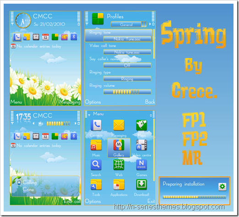
Task: Click volume decrease arrow on calling screen
Action: coord(34,124)
